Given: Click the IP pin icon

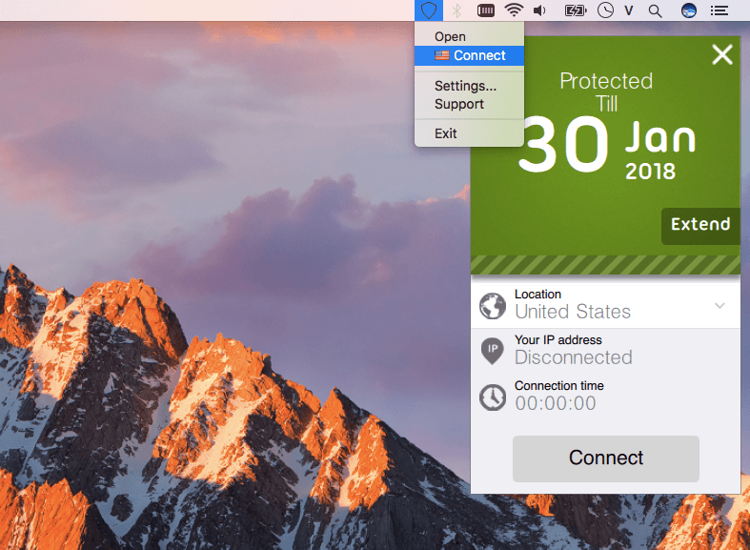Looking at the screenshot, I should tap(492, 351).
